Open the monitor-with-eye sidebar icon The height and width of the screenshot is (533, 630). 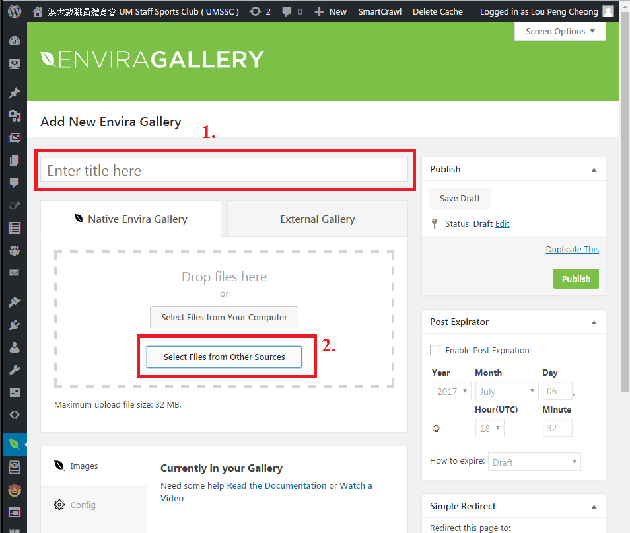click(15, 64)
